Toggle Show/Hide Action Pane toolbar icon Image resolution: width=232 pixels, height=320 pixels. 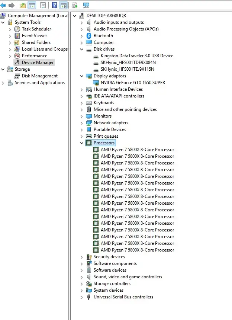(64, 5)
